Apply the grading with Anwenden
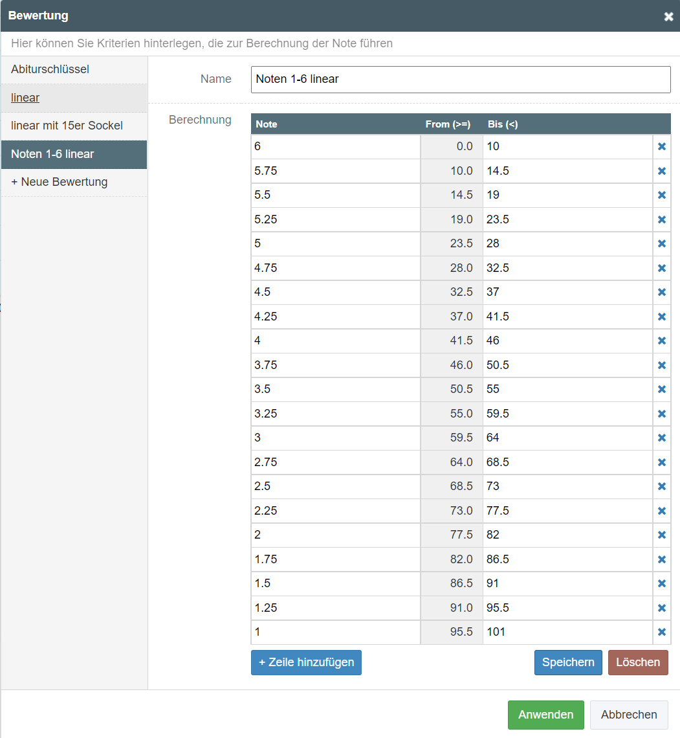This screenshot has width=680, height=738. (545, 715)
